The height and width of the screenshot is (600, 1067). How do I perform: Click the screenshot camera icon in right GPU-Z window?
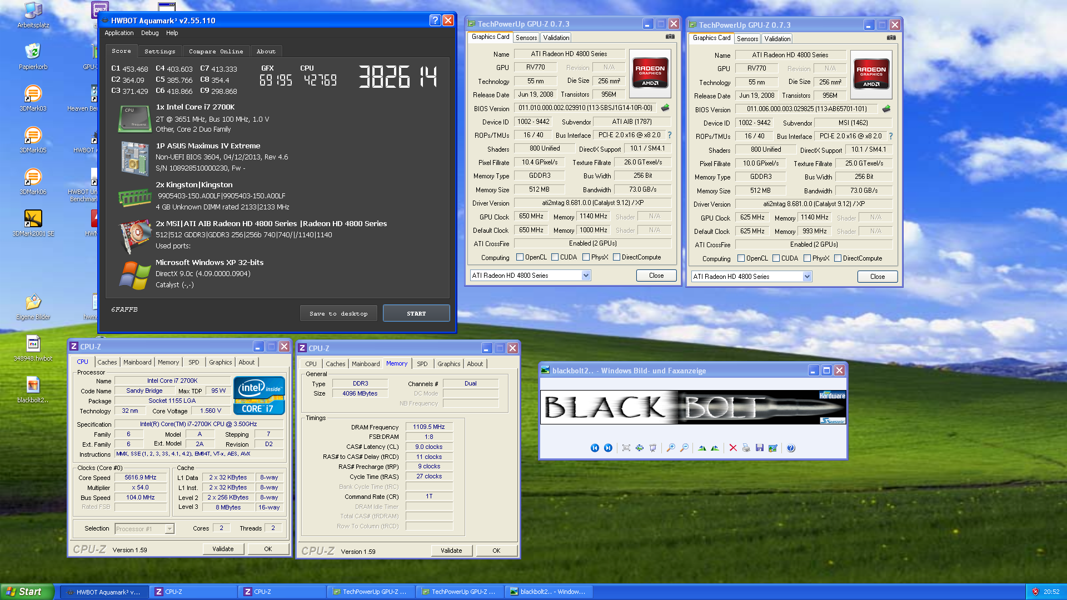[891, 38]
